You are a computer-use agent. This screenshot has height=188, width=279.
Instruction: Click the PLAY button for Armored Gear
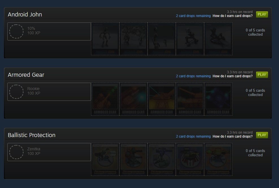(x=262, y=75)
